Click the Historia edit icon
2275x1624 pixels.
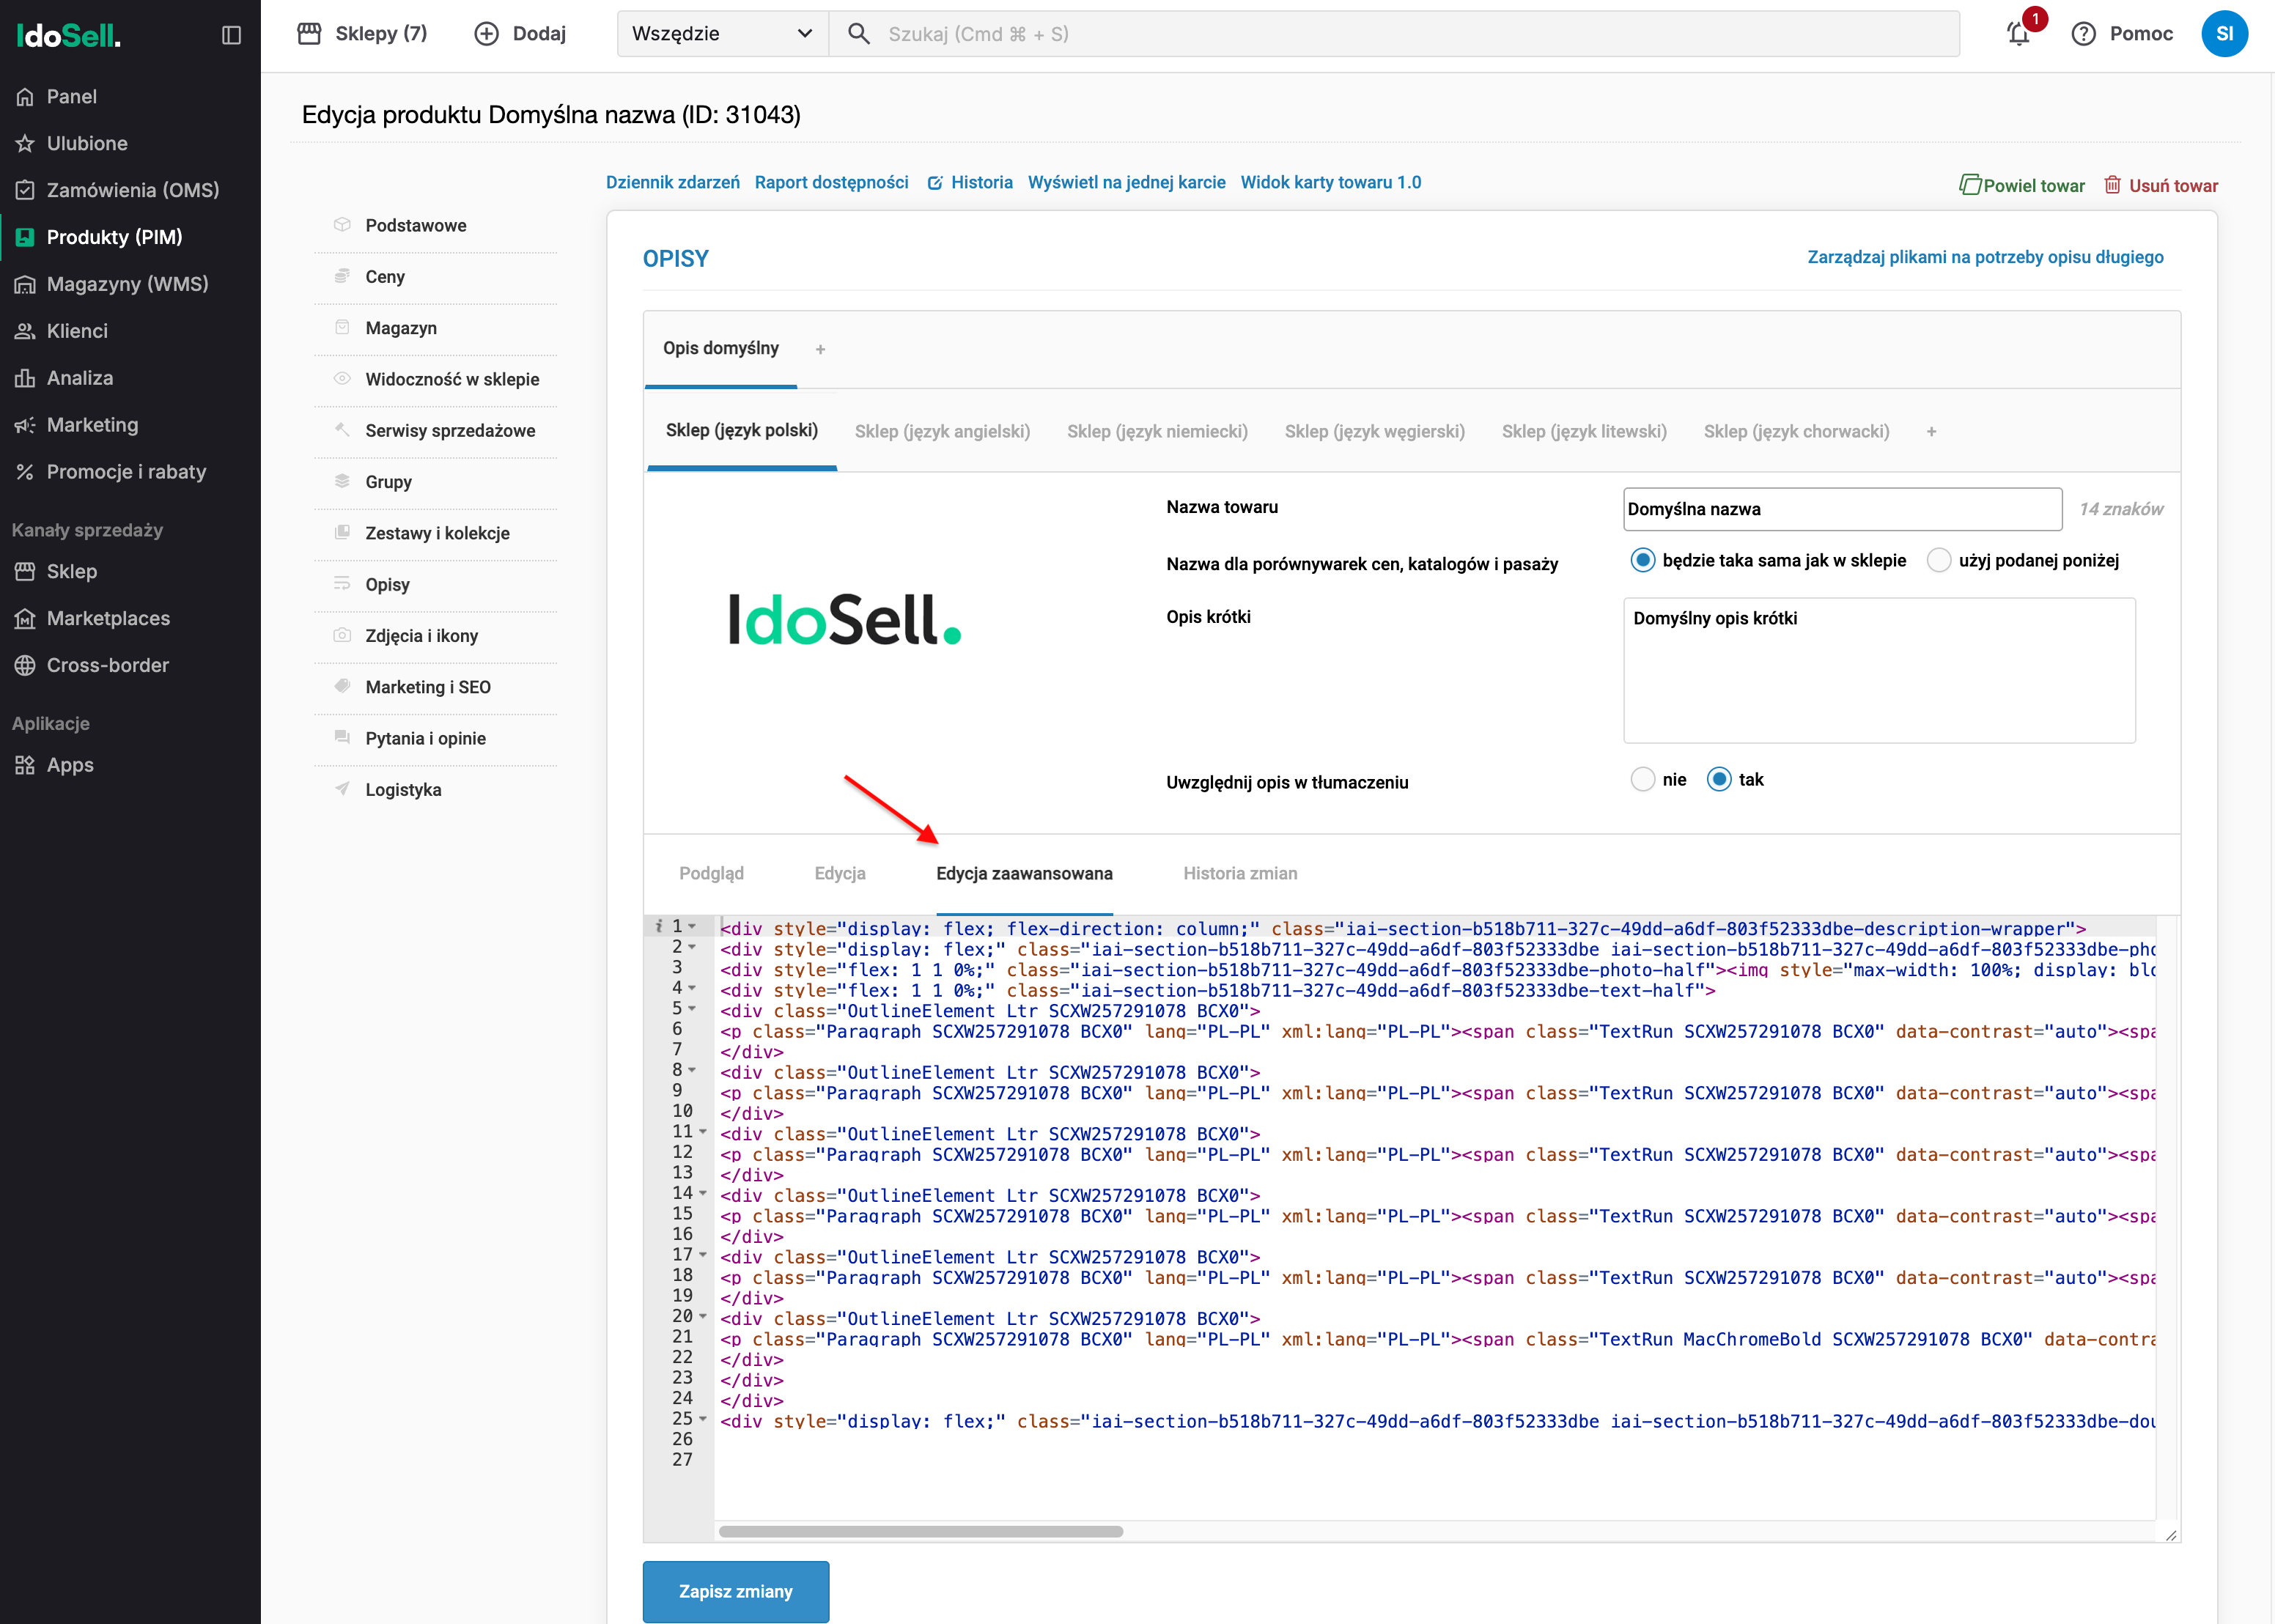coord(935,183)
